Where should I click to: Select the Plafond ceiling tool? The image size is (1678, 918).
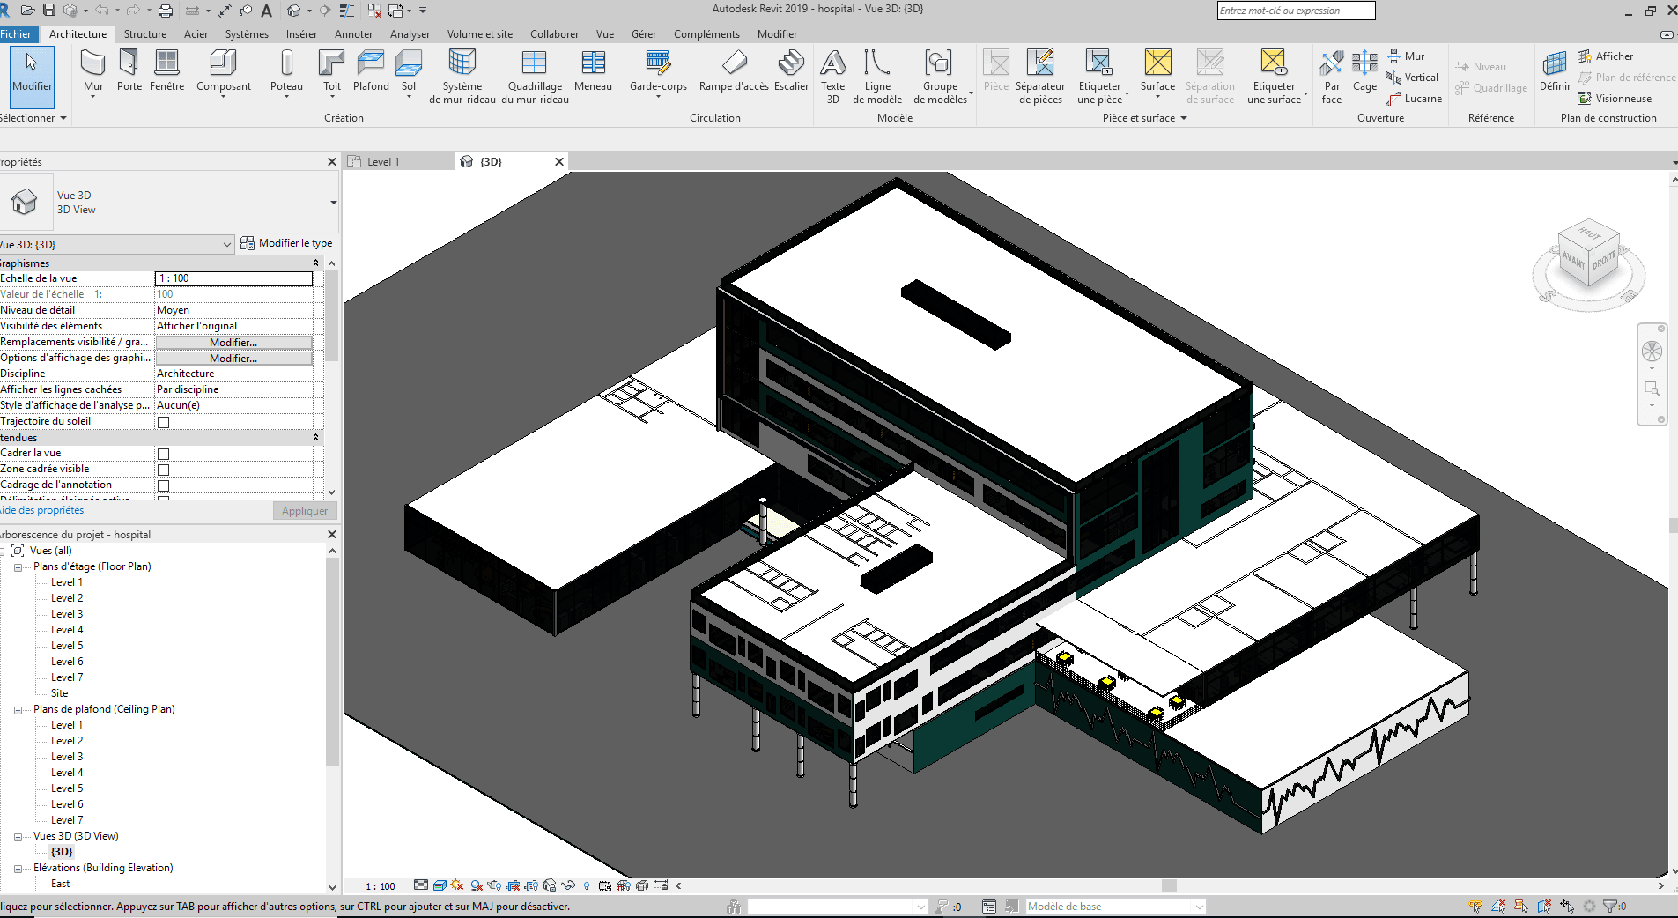pos(371,70)
